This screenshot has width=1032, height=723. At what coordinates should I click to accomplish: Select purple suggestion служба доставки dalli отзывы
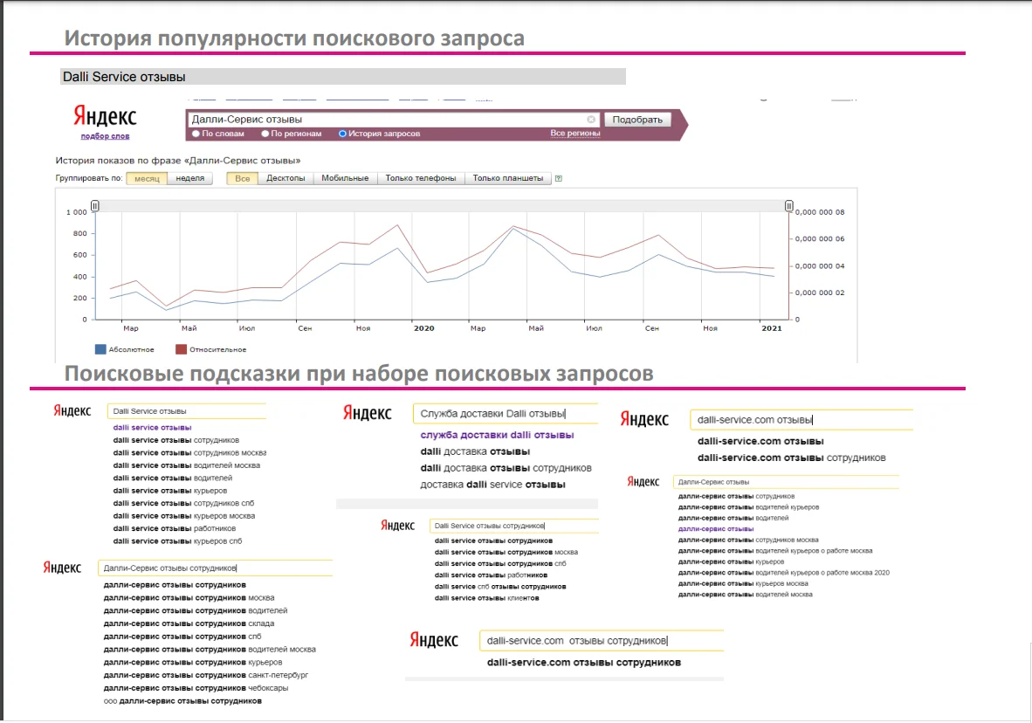497,435
